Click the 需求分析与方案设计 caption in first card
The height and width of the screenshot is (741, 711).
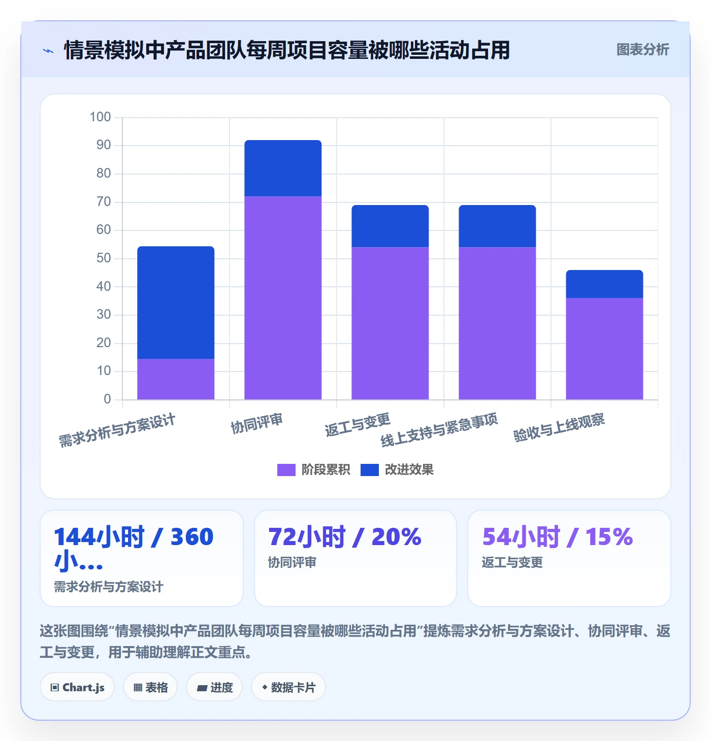pos(109,587)
